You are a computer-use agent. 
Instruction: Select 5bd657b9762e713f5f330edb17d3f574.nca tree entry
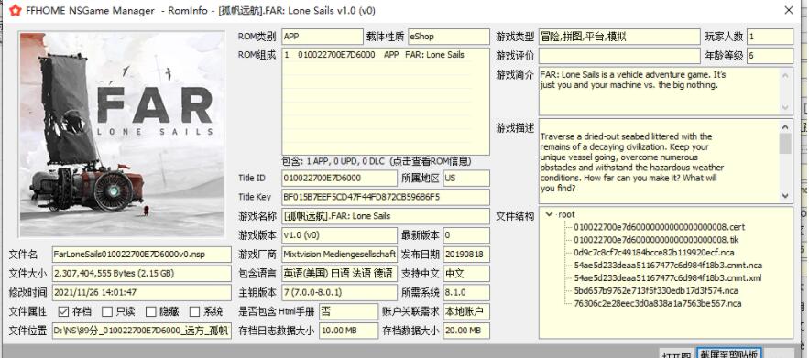[x=656, y=291]
